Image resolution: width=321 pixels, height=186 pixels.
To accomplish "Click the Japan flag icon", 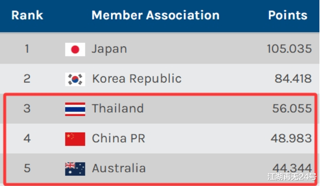I will (x=75, y=49).
